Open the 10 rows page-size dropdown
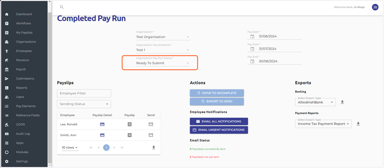This screenshot has width=384, height=168. point(70,147)
